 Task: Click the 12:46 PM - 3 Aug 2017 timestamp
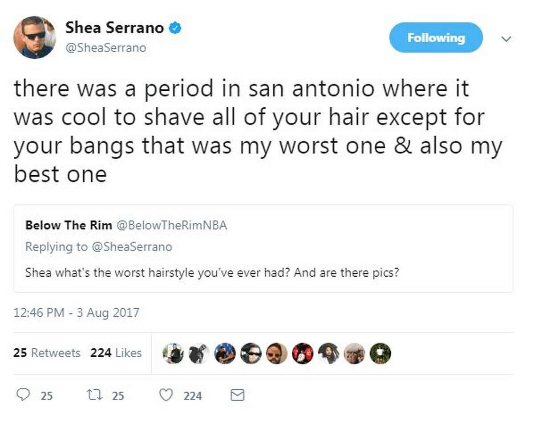77,313
